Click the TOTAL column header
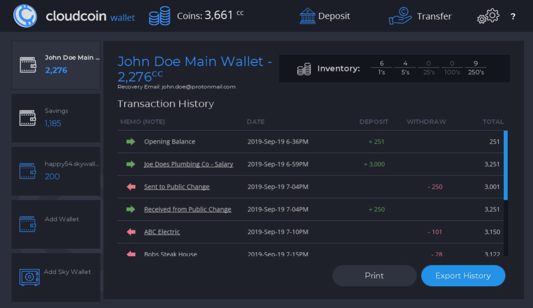 click(x=493, y=122)
